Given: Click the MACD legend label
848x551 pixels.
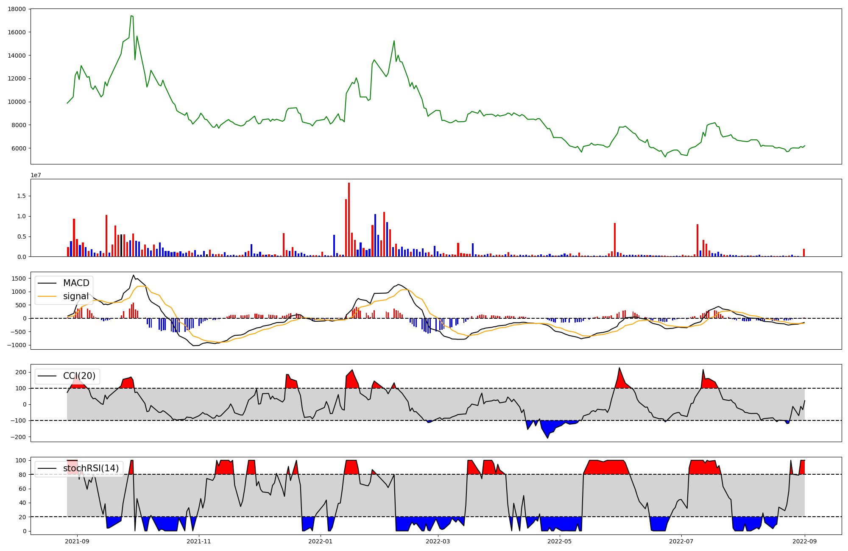Looking at the screenshot, I should click(76, 283).
